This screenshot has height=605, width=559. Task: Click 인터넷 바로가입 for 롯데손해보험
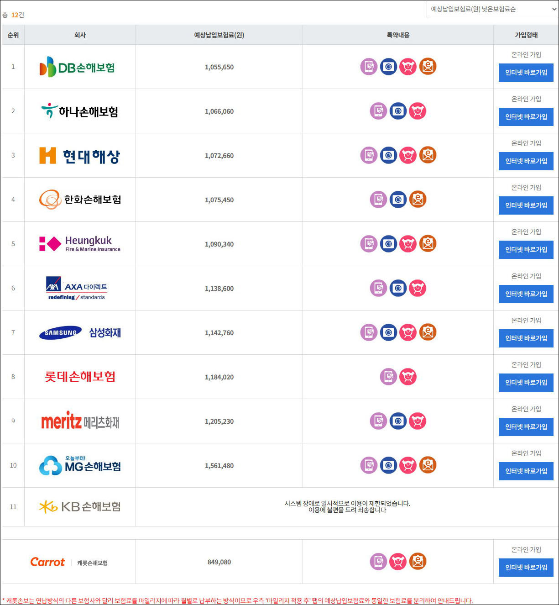click(x=526, y=383)
